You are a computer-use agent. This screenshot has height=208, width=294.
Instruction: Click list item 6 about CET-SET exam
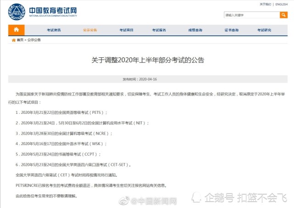73,165
